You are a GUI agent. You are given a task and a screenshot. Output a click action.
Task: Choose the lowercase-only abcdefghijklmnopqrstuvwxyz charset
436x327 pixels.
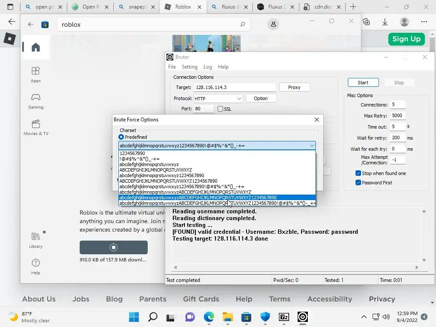[217, 164]
